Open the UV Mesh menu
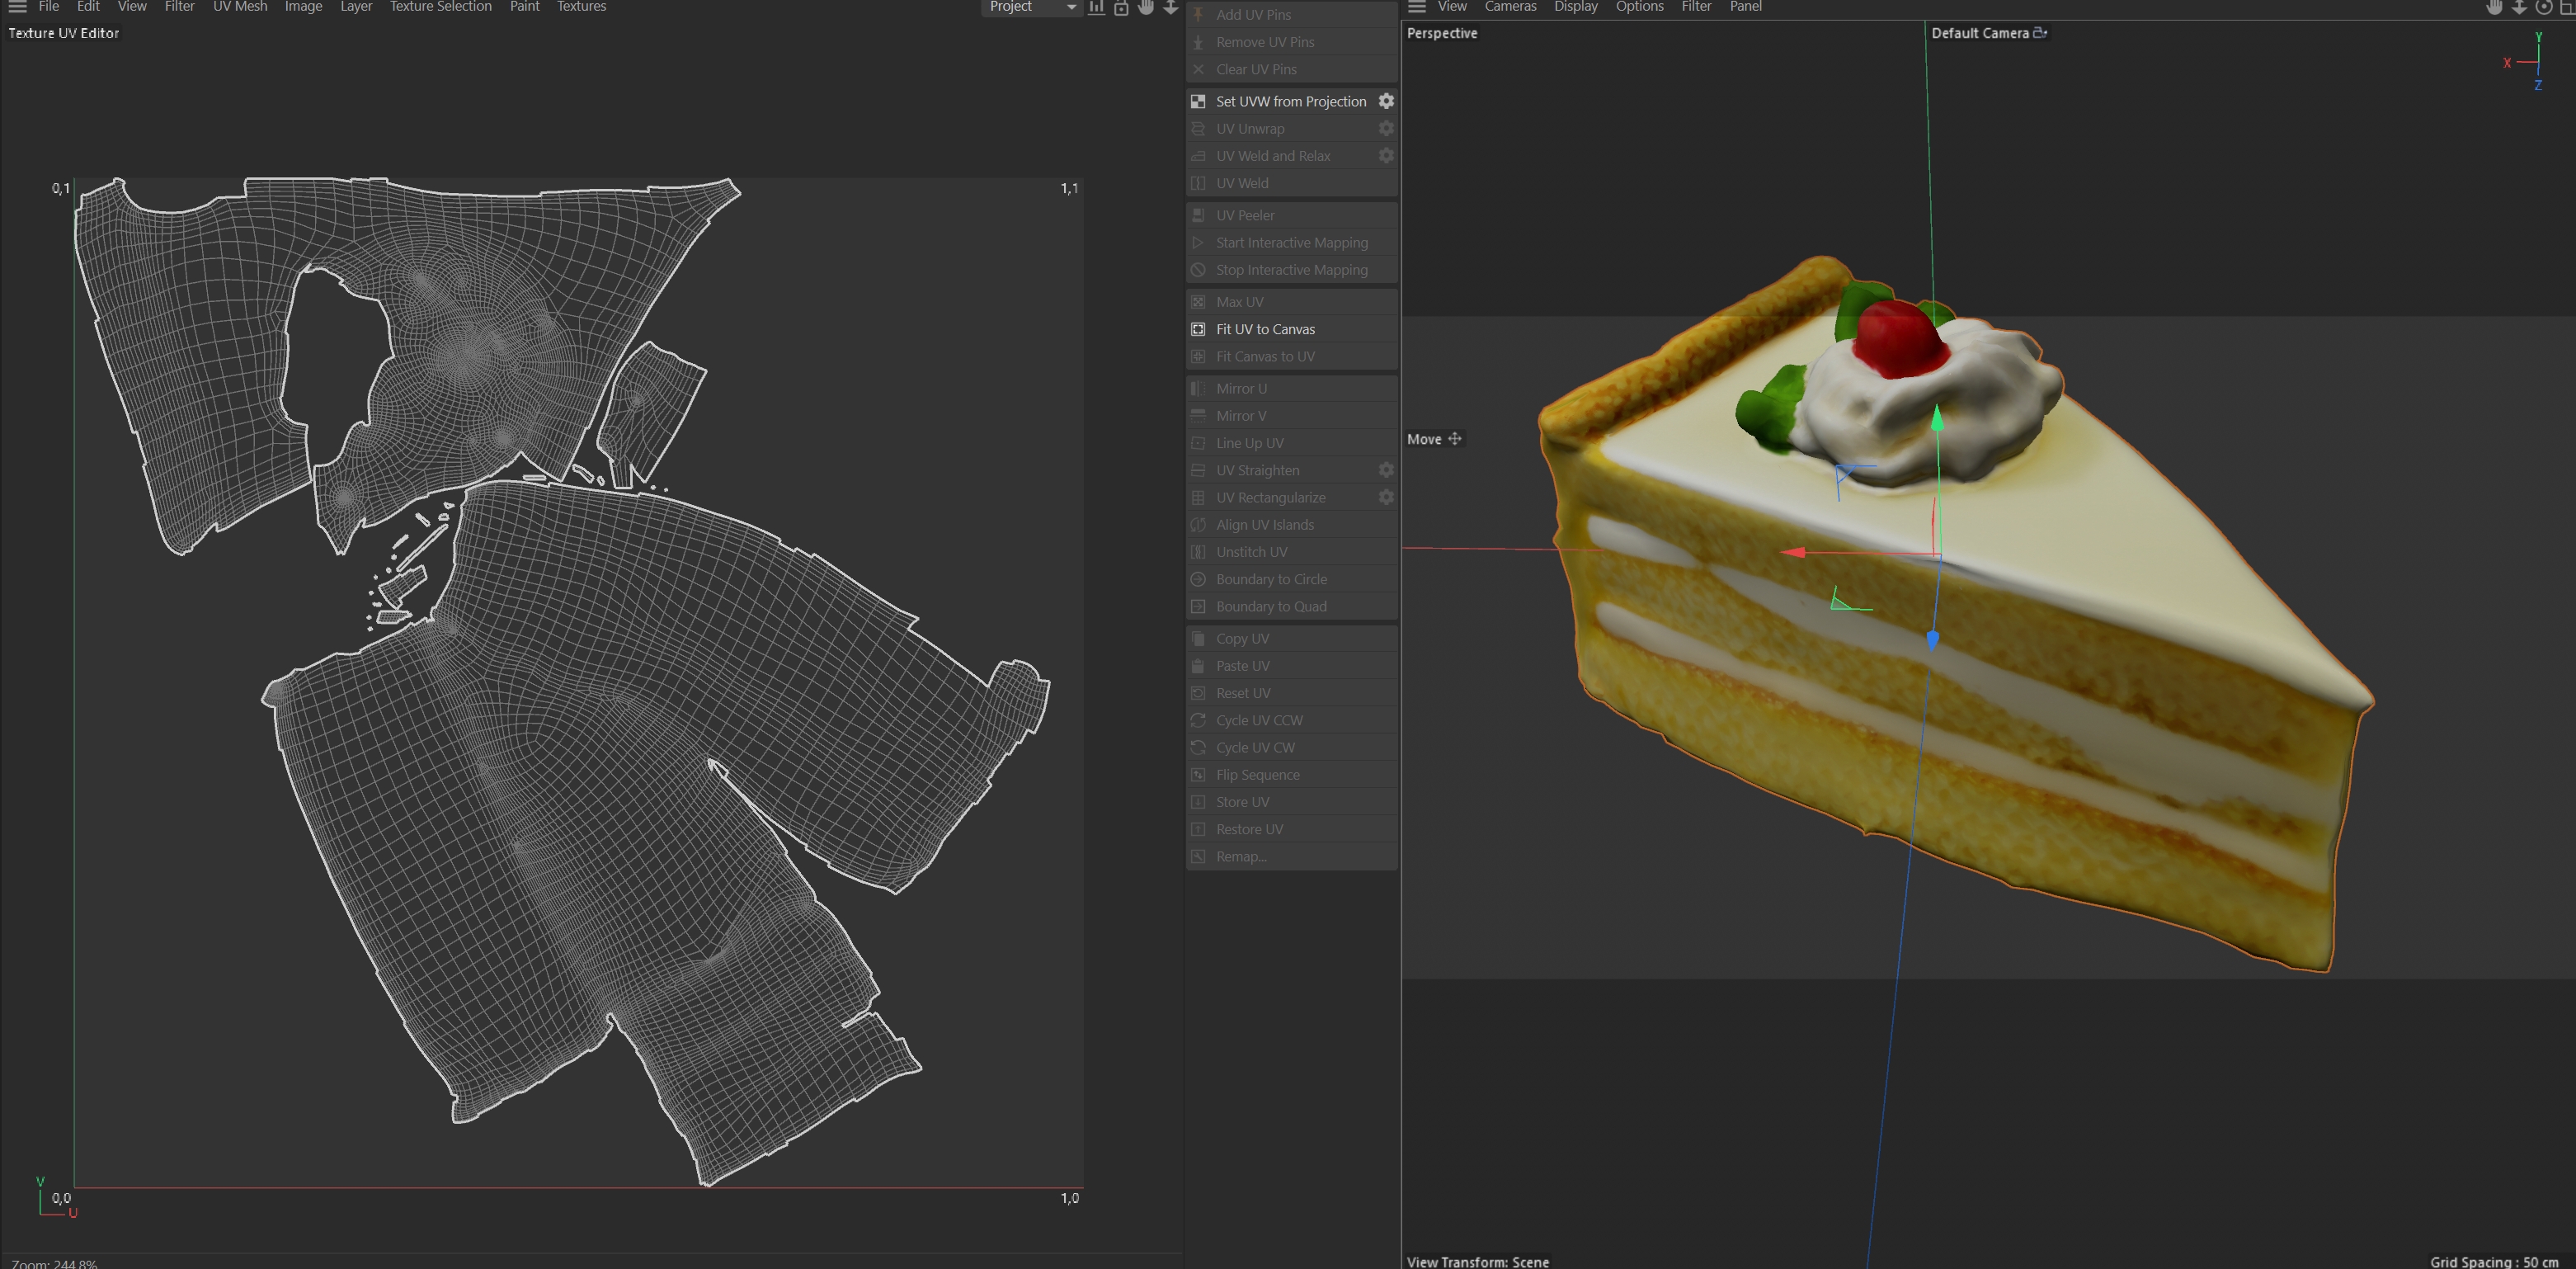Viewport: 2576px width, 1269px height. [240, 7]
